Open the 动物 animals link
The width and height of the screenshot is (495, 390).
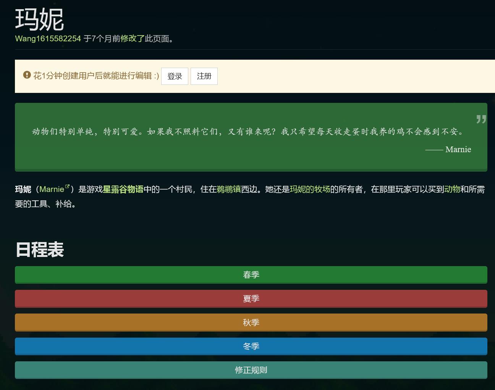click(x=452, y=189)
